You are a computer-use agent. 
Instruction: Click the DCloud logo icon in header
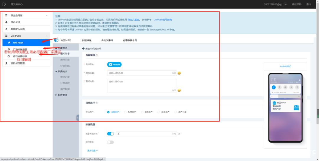[4, 4]
